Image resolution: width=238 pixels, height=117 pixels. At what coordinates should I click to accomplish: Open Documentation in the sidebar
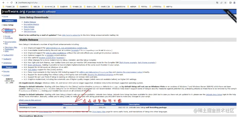click(x=11, y=42)
